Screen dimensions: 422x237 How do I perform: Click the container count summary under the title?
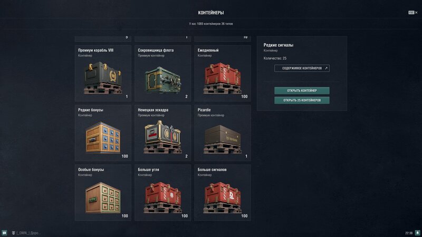[x=211, y=24]
